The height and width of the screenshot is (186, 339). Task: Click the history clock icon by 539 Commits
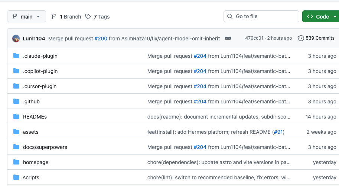pos(301,38)
